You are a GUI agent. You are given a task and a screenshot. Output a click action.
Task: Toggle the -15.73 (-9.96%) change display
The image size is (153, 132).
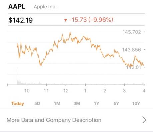point(91,20)
